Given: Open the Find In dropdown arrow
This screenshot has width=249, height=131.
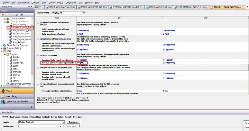Looking at the screenshot, I should [x=63, y=122].
